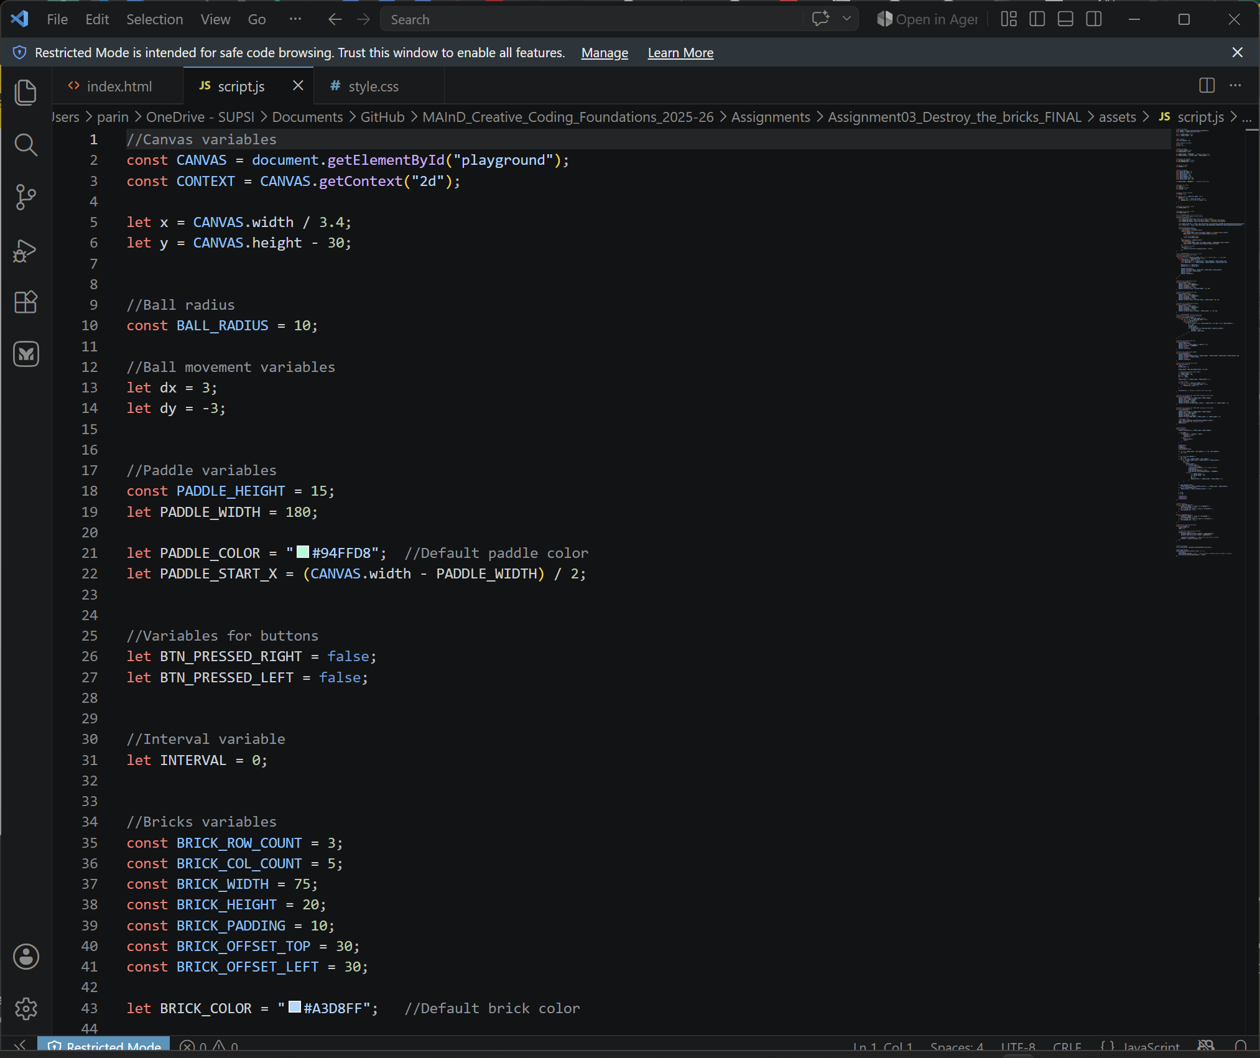
Task: Toggle the Secondary Side Bar
Action: [1094, 19]
